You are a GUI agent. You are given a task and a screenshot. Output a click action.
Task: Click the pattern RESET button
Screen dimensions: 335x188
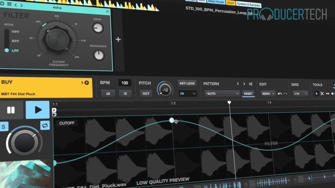(248, 94)
